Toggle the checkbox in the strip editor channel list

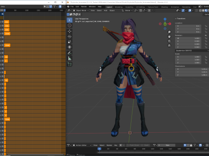pyautogui.click(x=2, y=14)
